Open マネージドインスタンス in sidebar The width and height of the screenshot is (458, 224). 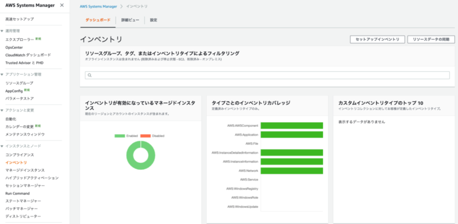(x=25, y=170)
